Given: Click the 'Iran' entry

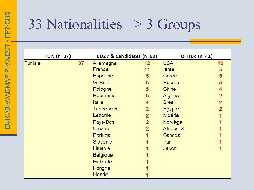Looking at the screenshot, I should click(x=167, y=142).
